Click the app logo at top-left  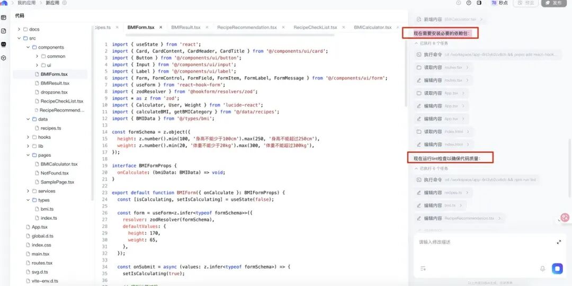point(4,3)
